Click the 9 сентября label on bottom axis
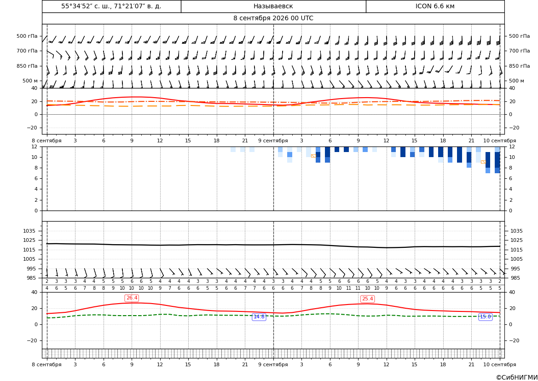The image size is (538, 381). pyautogui.click(x=273, y=364)
